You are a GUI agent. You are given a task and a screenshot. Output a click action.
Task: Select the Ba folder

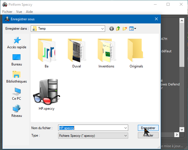(x=46, y=53)
